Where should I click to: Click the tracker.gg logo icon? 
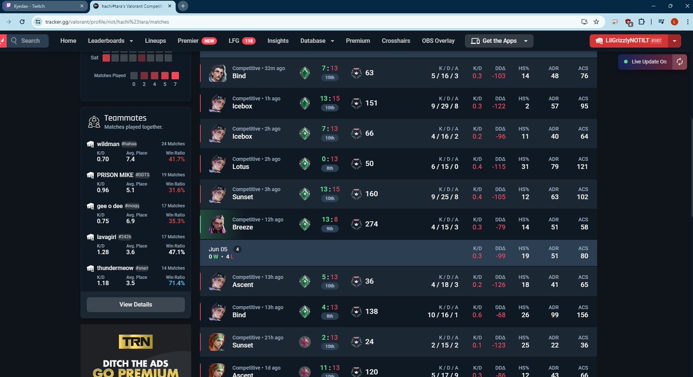pos(3,41)
